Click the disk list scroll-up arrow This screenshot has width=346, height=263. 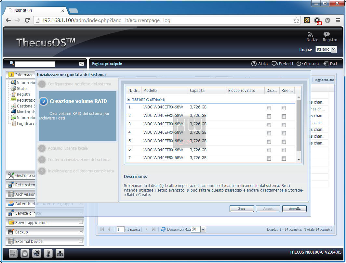coord(299,97)
